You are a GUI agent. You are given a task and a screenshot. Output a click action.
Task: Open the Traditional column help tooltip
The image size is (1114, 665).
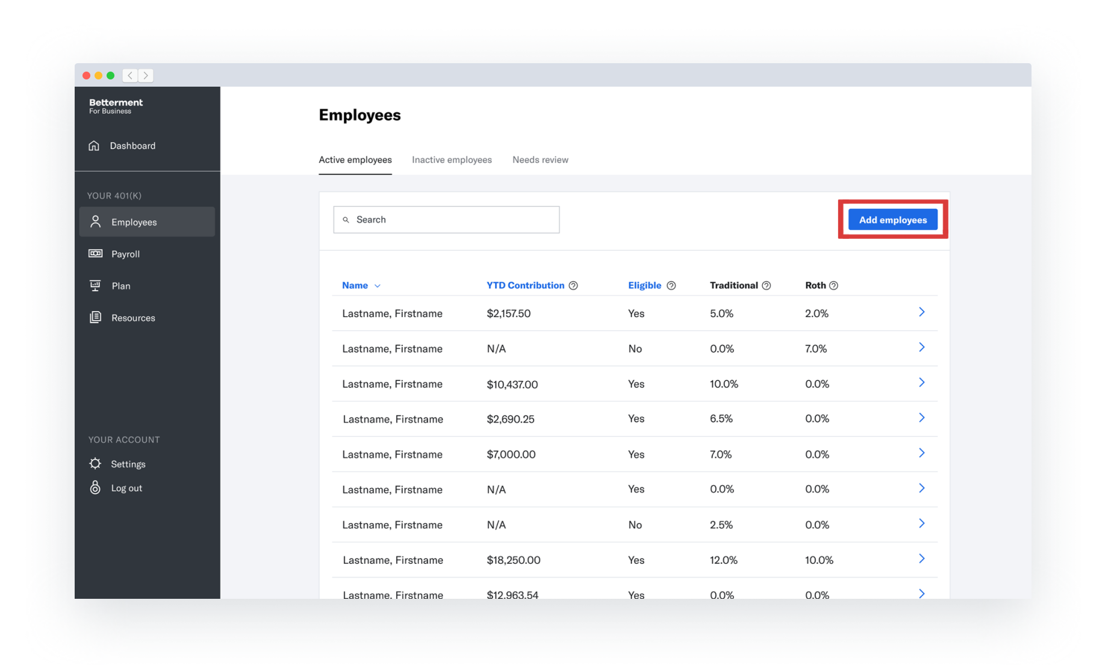pyautogui.click(x=766, y=285)
